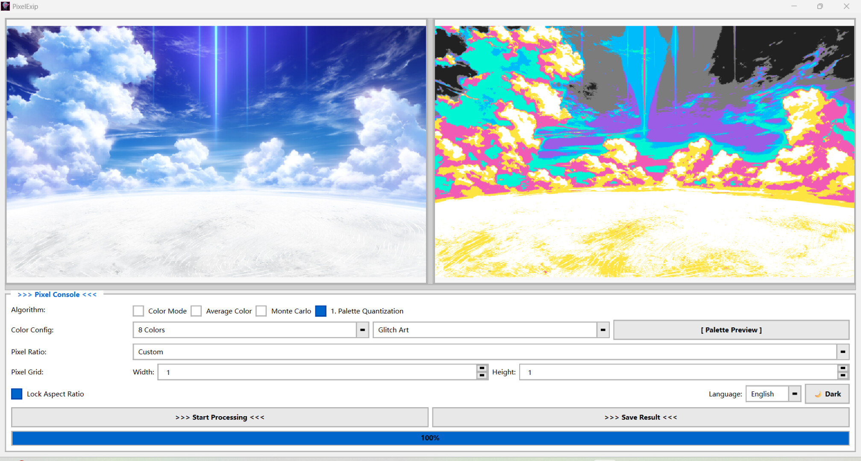The width and height of the screenshot is (861, 461).
Task: Enable the Color Mode algorithm
Action: (x=138, y=311)
